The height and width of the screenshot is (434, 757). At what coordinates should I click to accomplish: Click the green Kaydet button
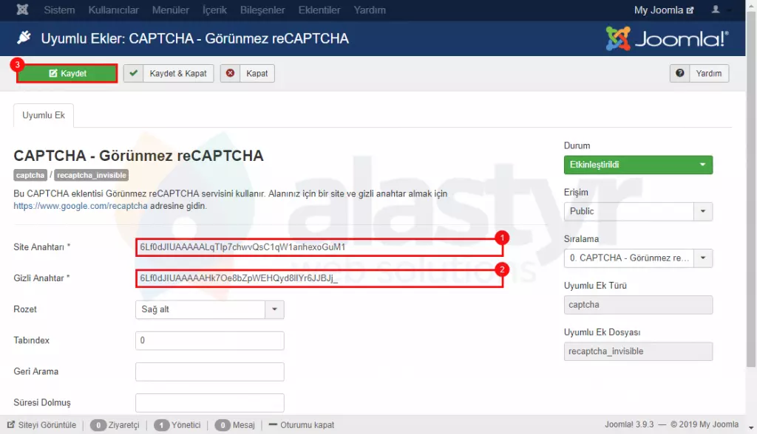click(x=67, y=73)
